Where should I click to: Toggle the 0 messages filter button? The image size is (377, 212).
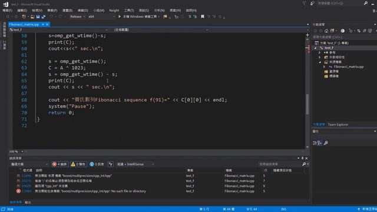(97, 164)
